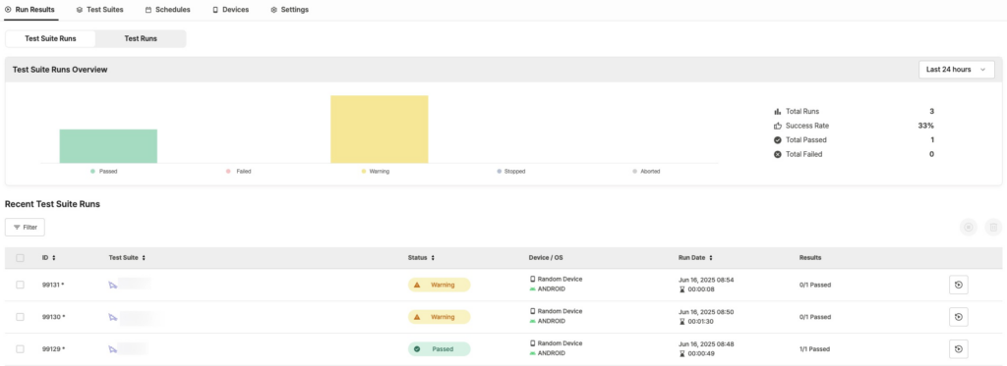The width and height of the screenshot is (1007, 366).
Task: Click the Warning status badge of 99131
Action: click(x=440, y=285)
